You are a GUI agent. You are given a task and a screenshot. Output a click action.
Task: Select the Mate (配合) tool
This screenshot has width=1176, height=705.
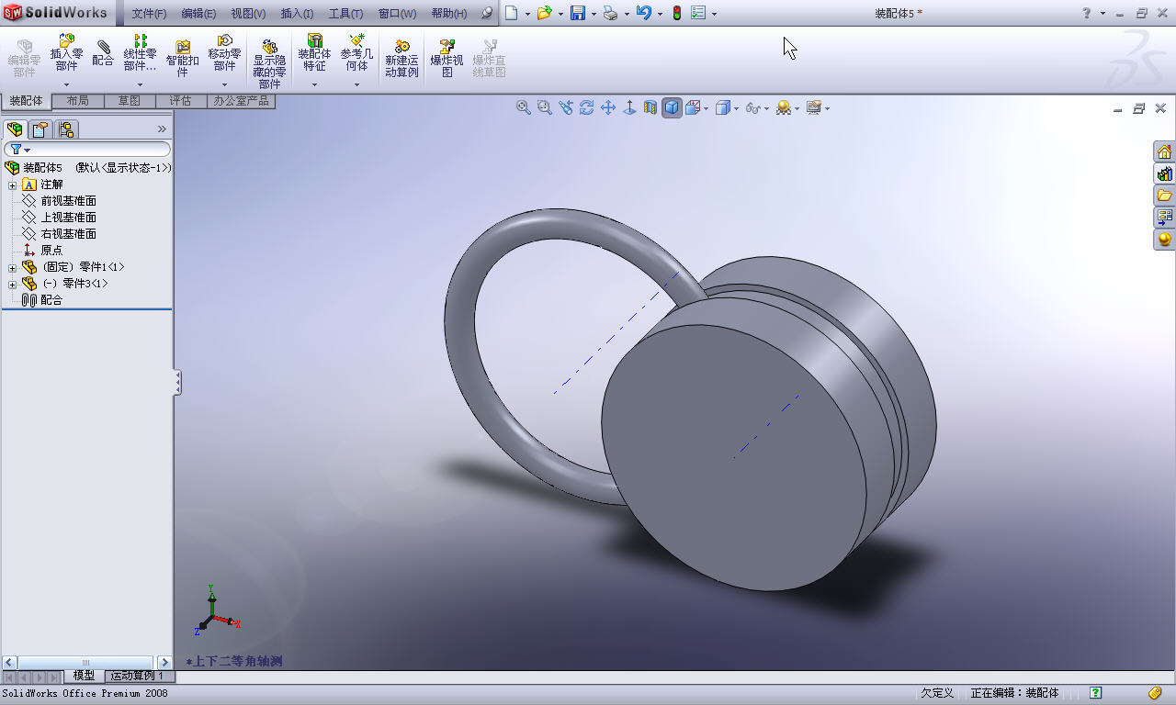[103, 53]
